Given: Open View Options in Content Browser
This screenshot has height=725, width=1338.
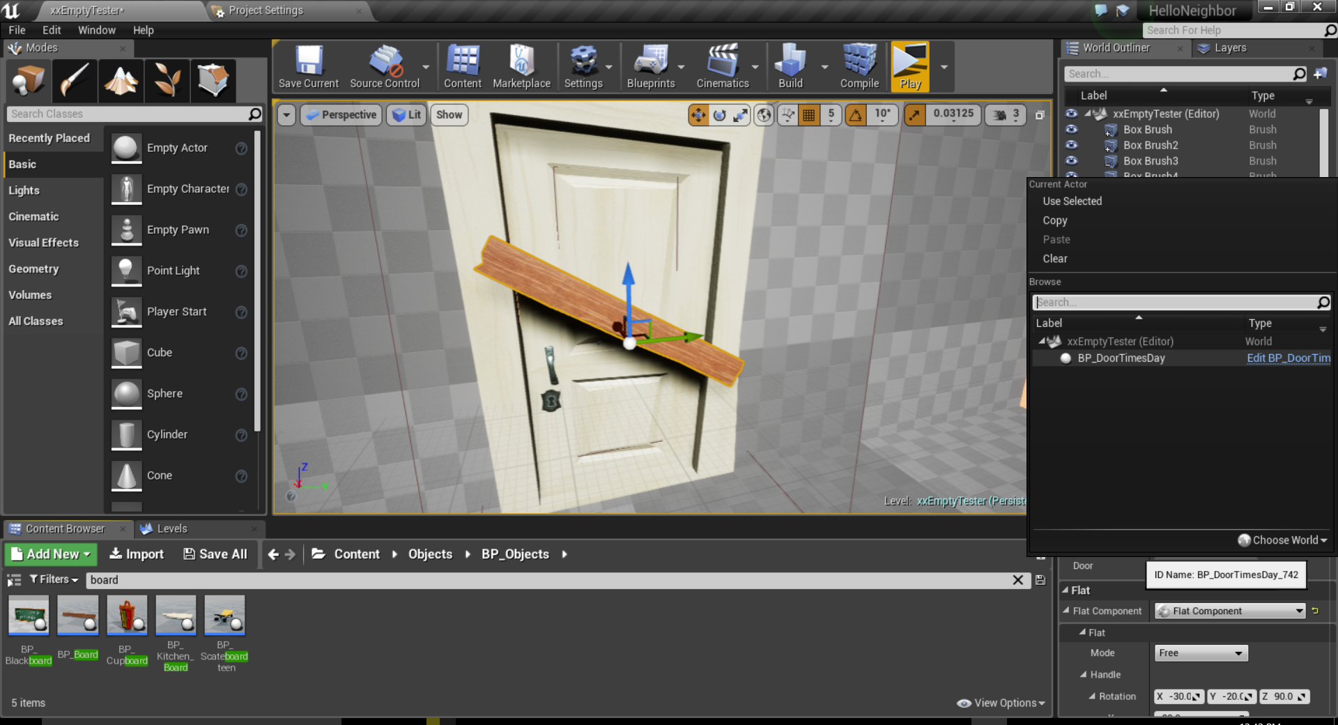Looking at the screenshot, I should (1001, 703).
